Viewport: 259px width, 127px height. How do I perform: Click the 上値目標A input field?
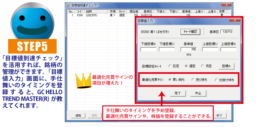(228, 49)
